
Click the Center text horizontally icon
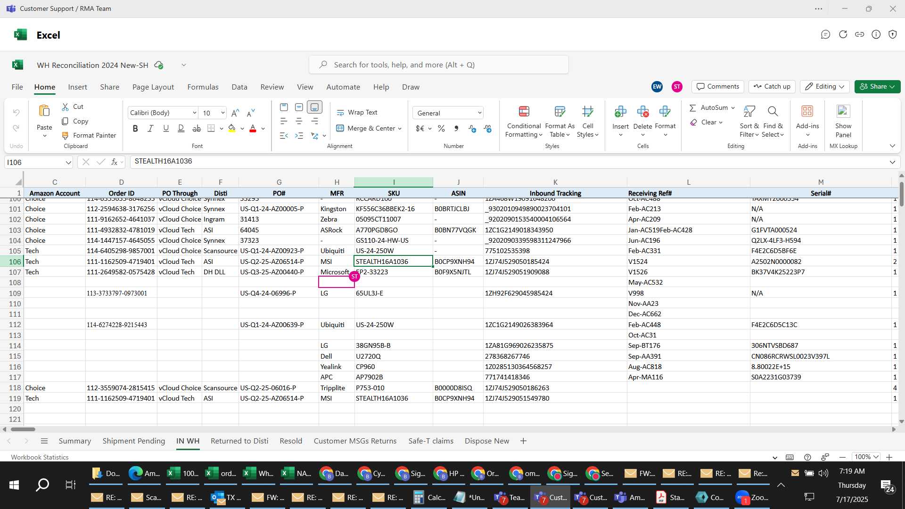click(x=299, y=121)
